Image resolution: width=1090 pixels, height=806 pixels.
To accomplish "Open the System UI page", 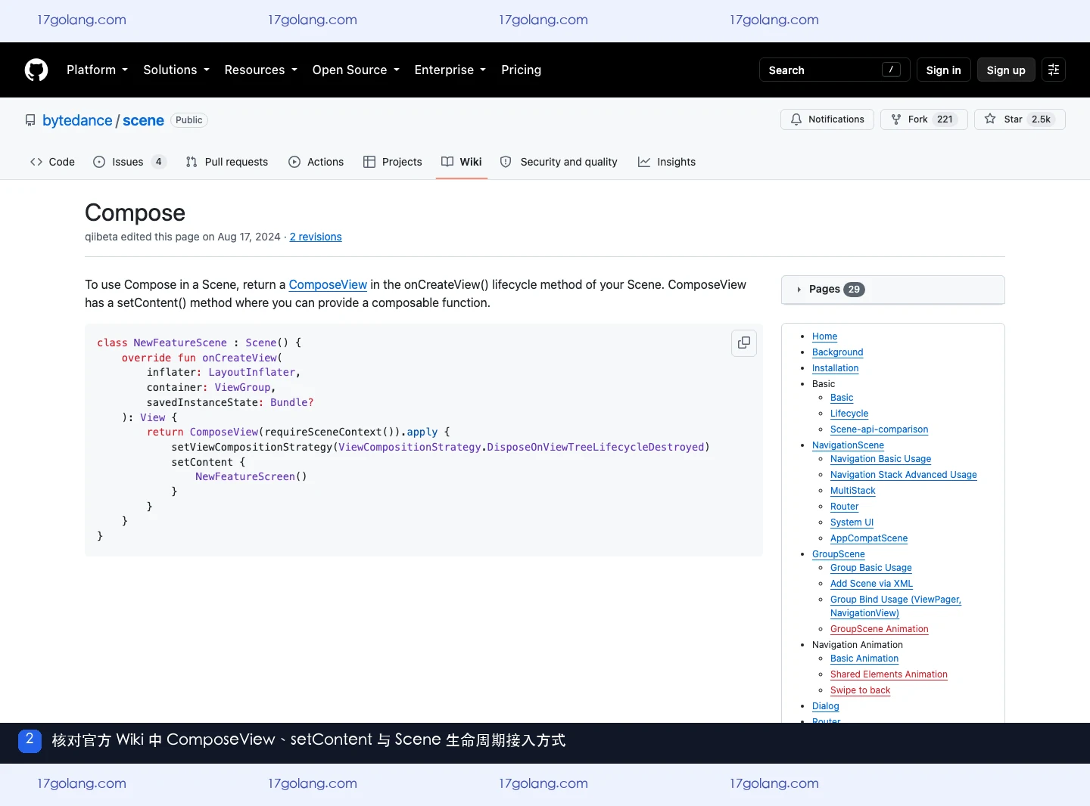I will pyautogui.click(x=852, y=522).
